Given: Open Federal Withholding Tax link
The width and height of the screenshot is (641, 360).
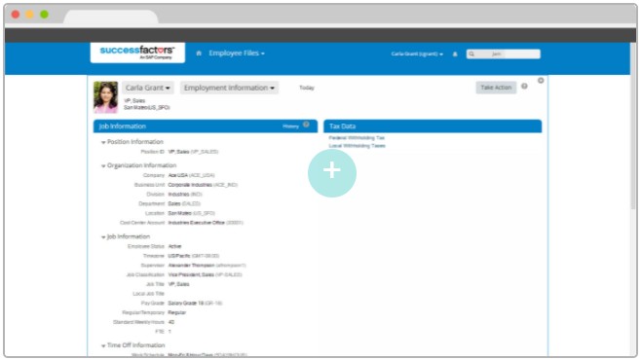Looking at the screenshot, I should (x=357, y=138).
